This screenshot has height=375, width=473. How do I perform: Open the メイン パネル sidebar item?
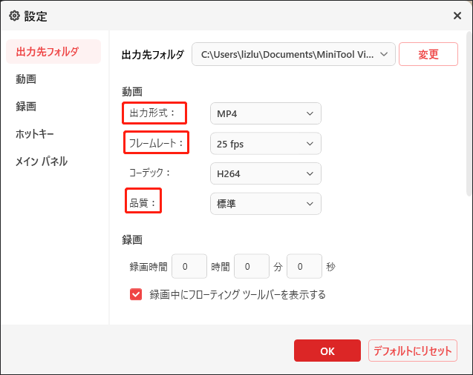(x=42, y=162)
